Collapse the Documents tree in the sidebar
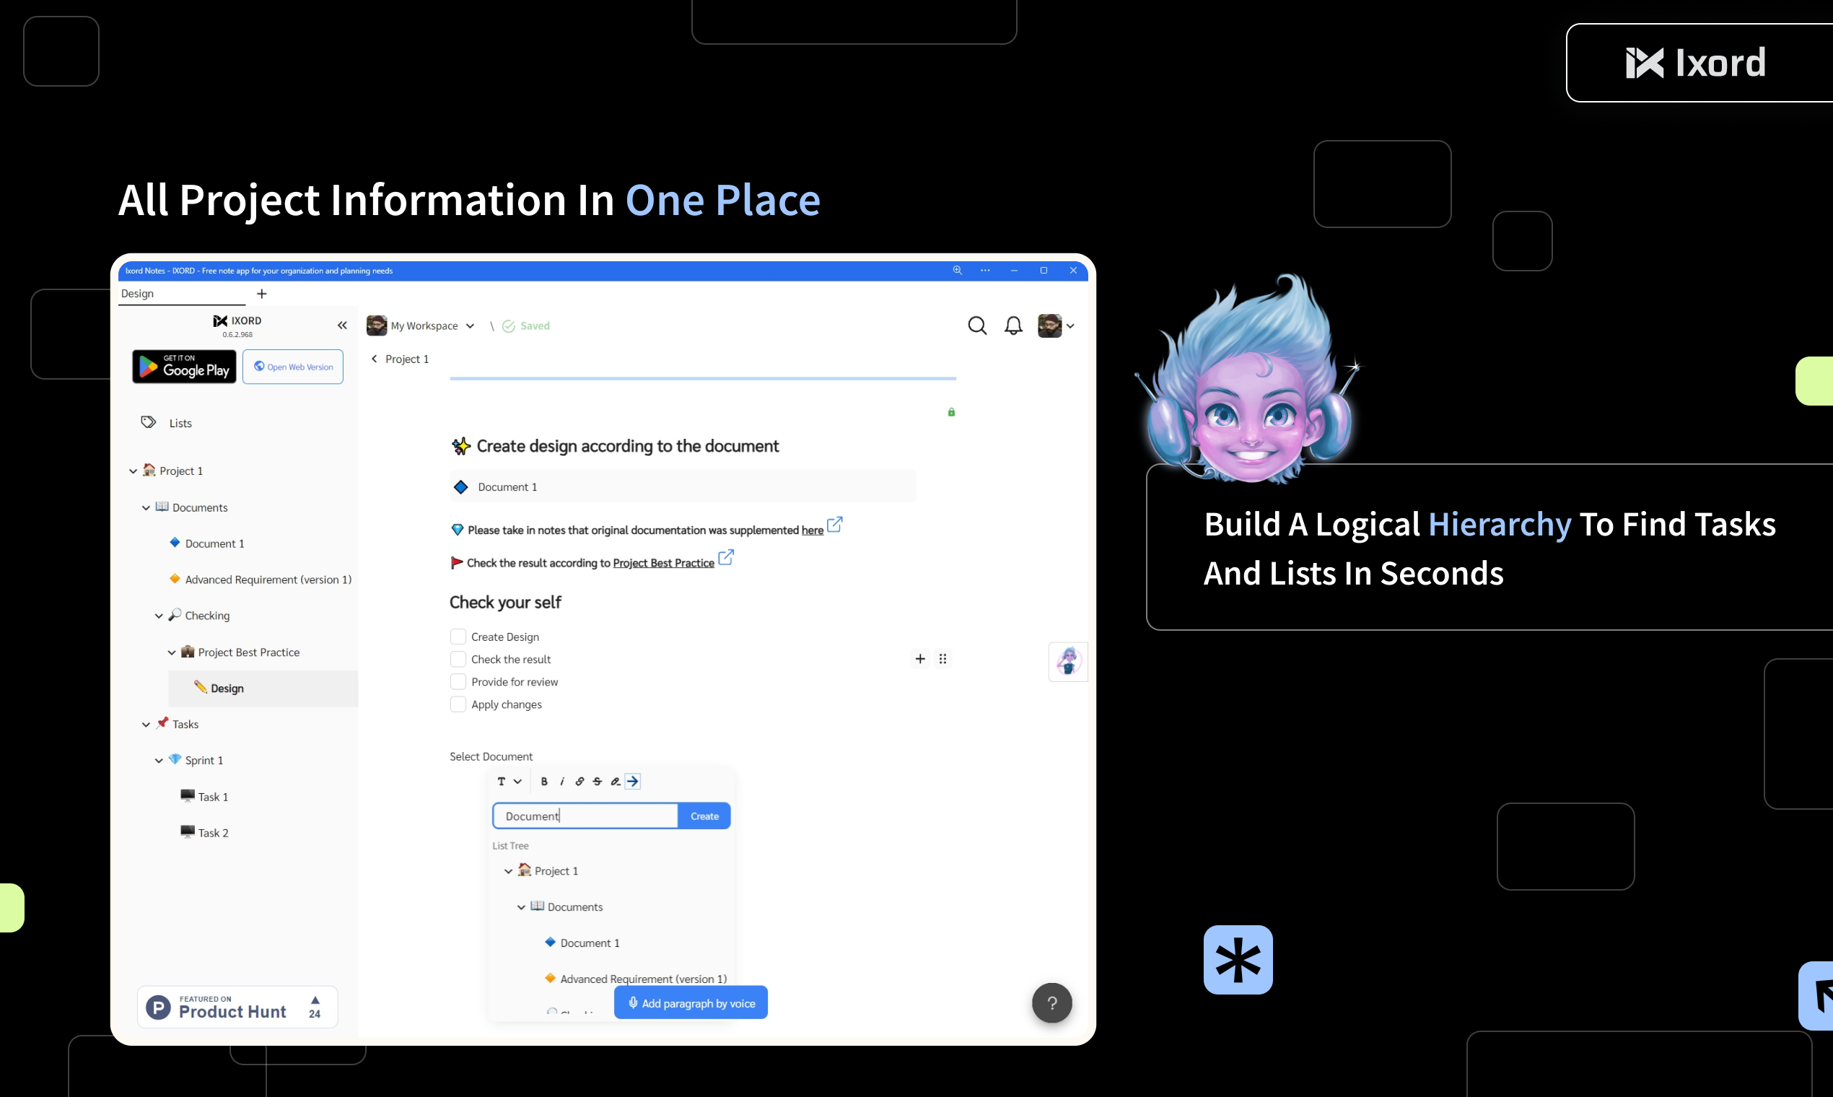 (146, 507)
